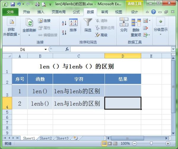
Task: Switch to the Formulas tab
Action: pos(76,12)
